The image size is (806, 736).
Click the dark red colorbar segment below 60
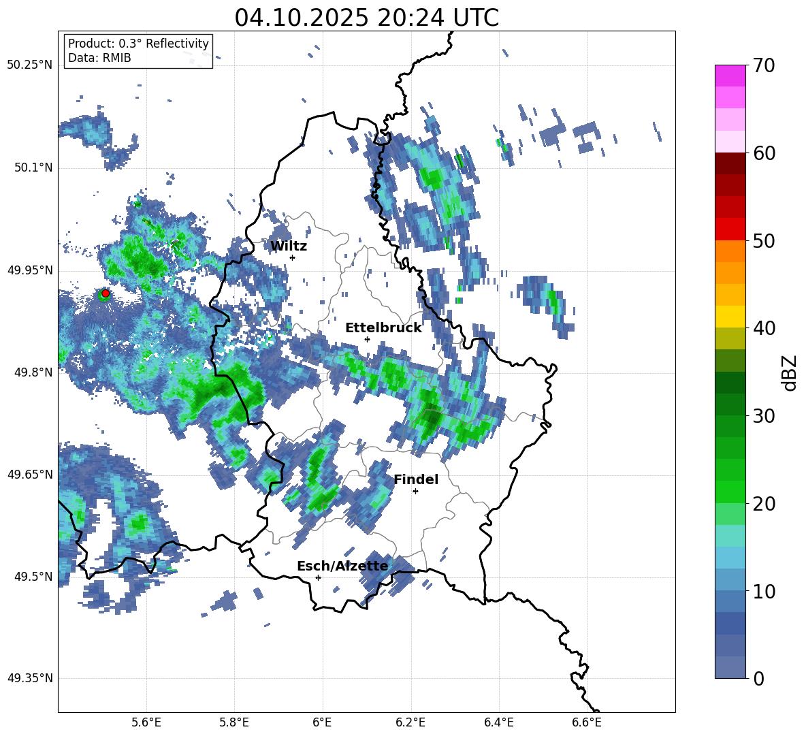point(730,163)
